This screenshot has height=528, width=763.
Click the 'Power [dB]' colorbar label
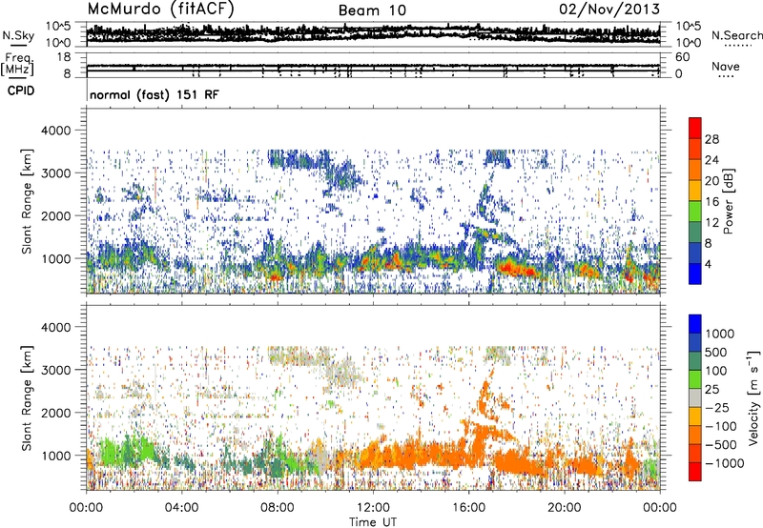(x=728, y=201)
